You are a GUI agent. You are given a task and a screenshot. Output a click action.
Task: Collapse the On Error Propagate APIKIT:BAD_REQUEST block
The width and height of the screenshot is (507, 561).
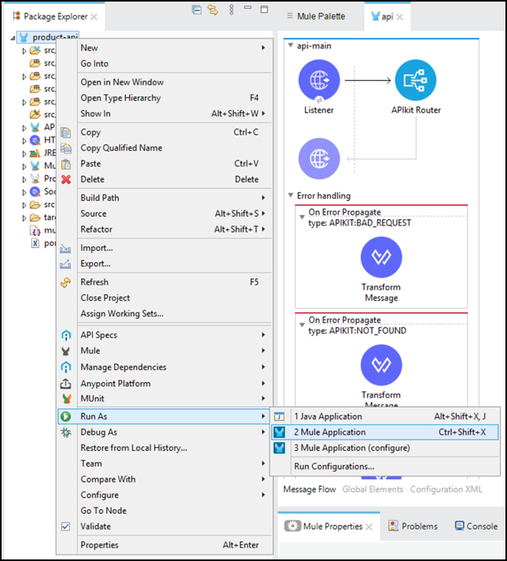pos(302,217)
